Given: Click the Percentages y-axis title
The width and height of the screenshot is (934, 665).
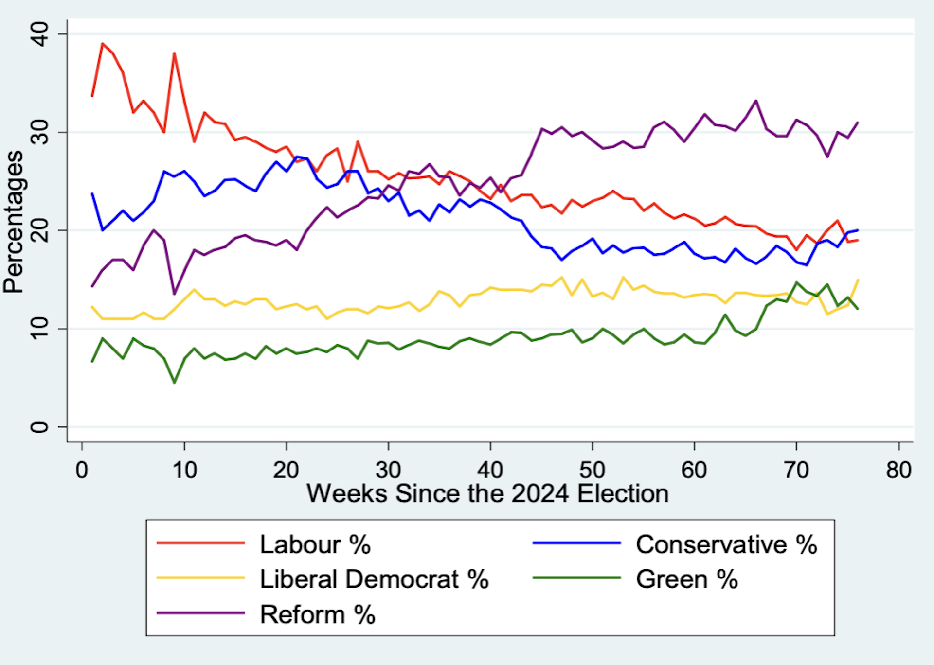Looking at the screenshot, I should tap(14, 222).
